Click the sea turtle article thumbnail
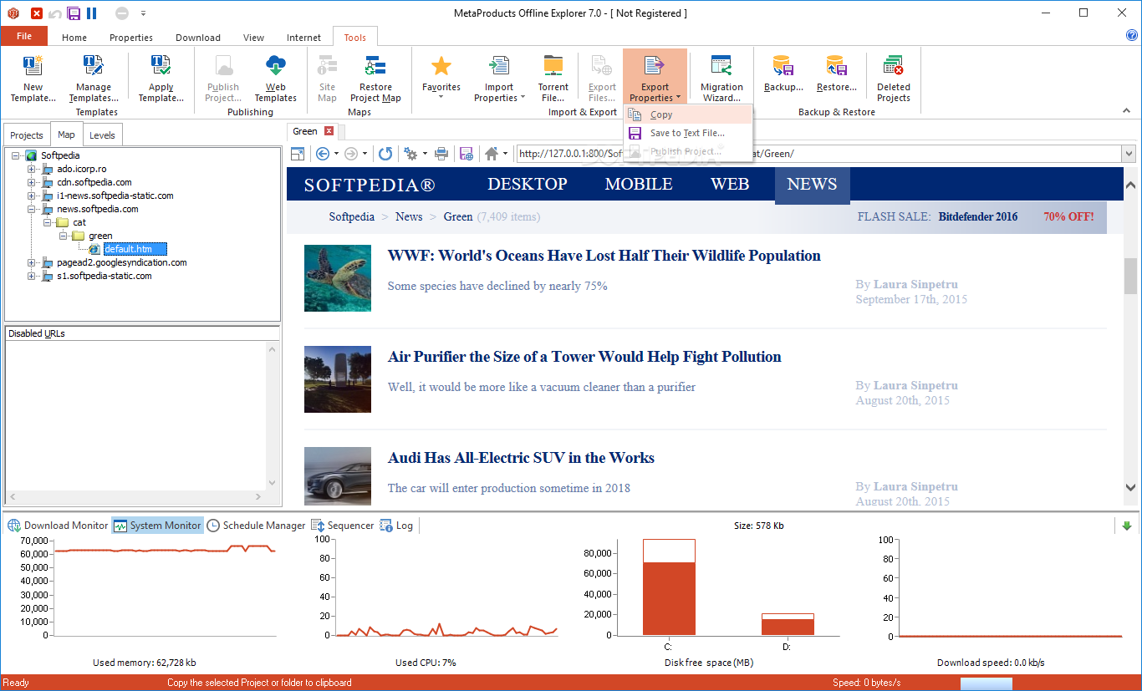The height and width of the screenshot is (691, 1142). 338,278
